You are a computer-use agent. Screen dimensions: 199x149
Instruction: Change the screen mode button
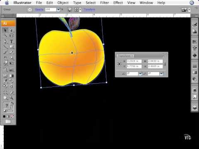click(x=8, y=121)
